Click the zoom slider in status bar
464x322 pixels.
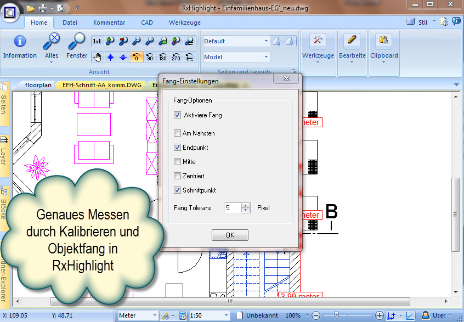tap(347, 316)
